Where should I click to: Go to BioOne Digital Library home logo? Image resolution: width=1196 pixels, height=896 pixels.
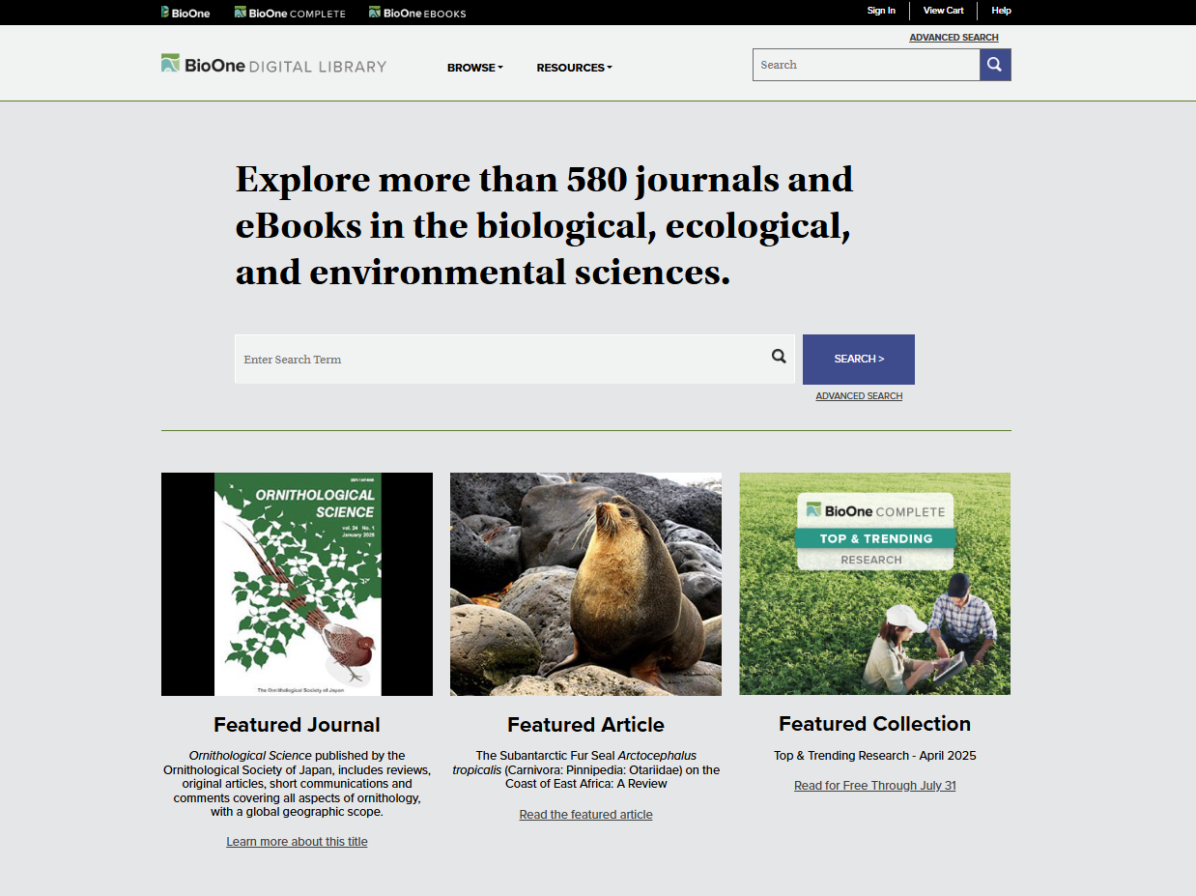(x=273, y=65)
